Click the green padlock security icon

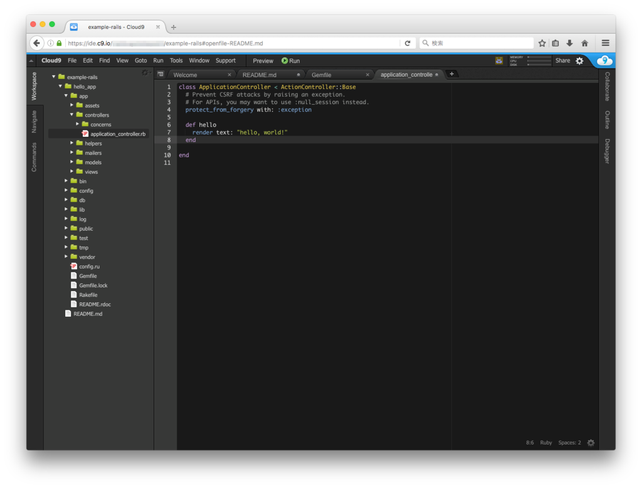60,43
